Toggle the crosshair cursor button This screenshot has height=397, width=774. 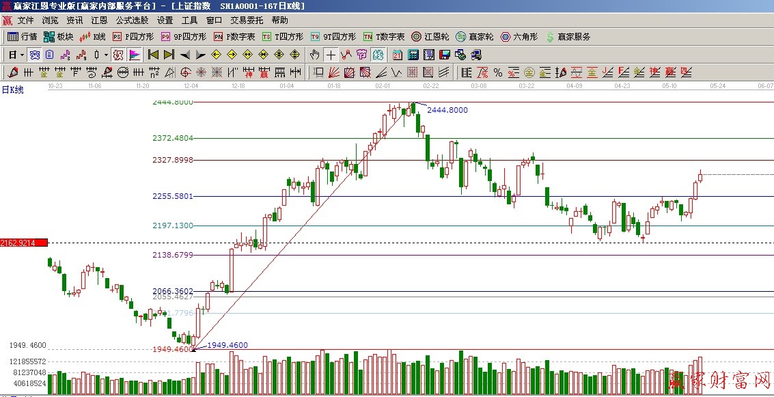click(x=331, y=55)
